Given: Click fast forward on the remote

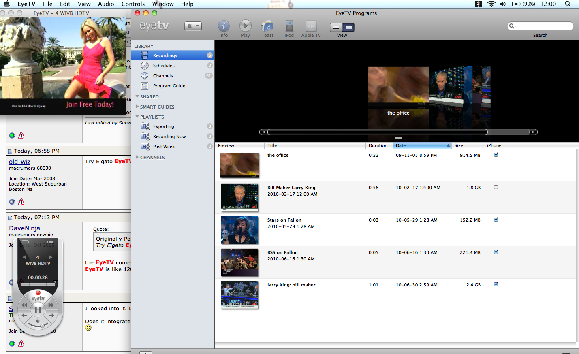Looking at the screenshot, I should 51,305.
